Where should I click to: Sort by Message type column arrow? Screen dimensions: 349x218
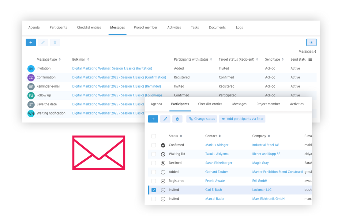pyautogui.click(x=60, y=59)
